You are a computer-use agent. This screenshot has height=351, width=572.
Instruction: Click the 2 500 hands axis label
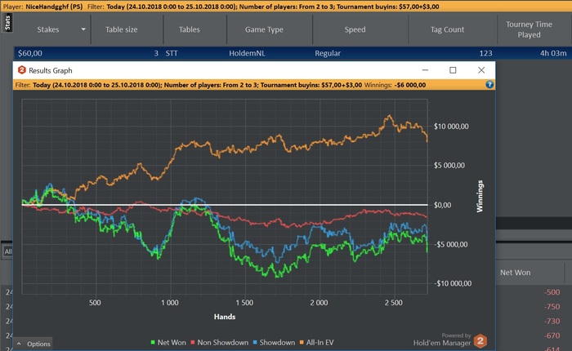(x=394, y=303)
